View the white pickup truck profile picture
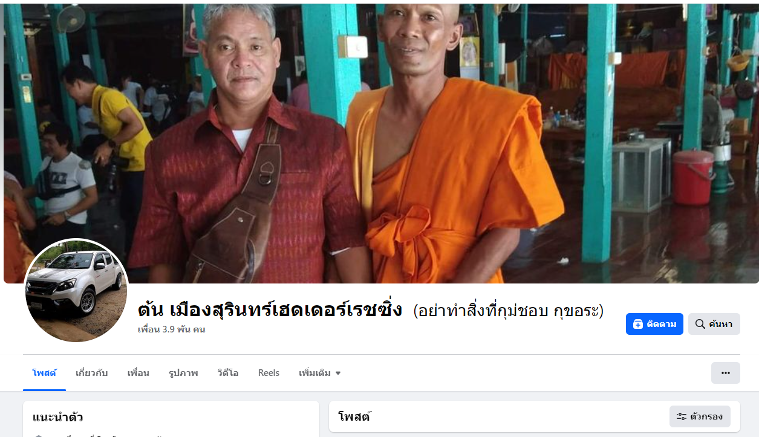 click(76, 291)
